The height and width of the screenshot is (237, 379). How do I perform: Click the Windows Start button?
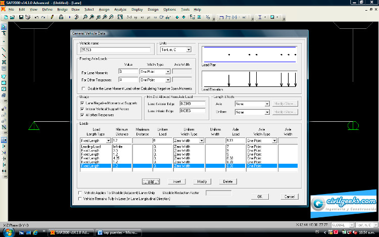[x=9, y=232]
